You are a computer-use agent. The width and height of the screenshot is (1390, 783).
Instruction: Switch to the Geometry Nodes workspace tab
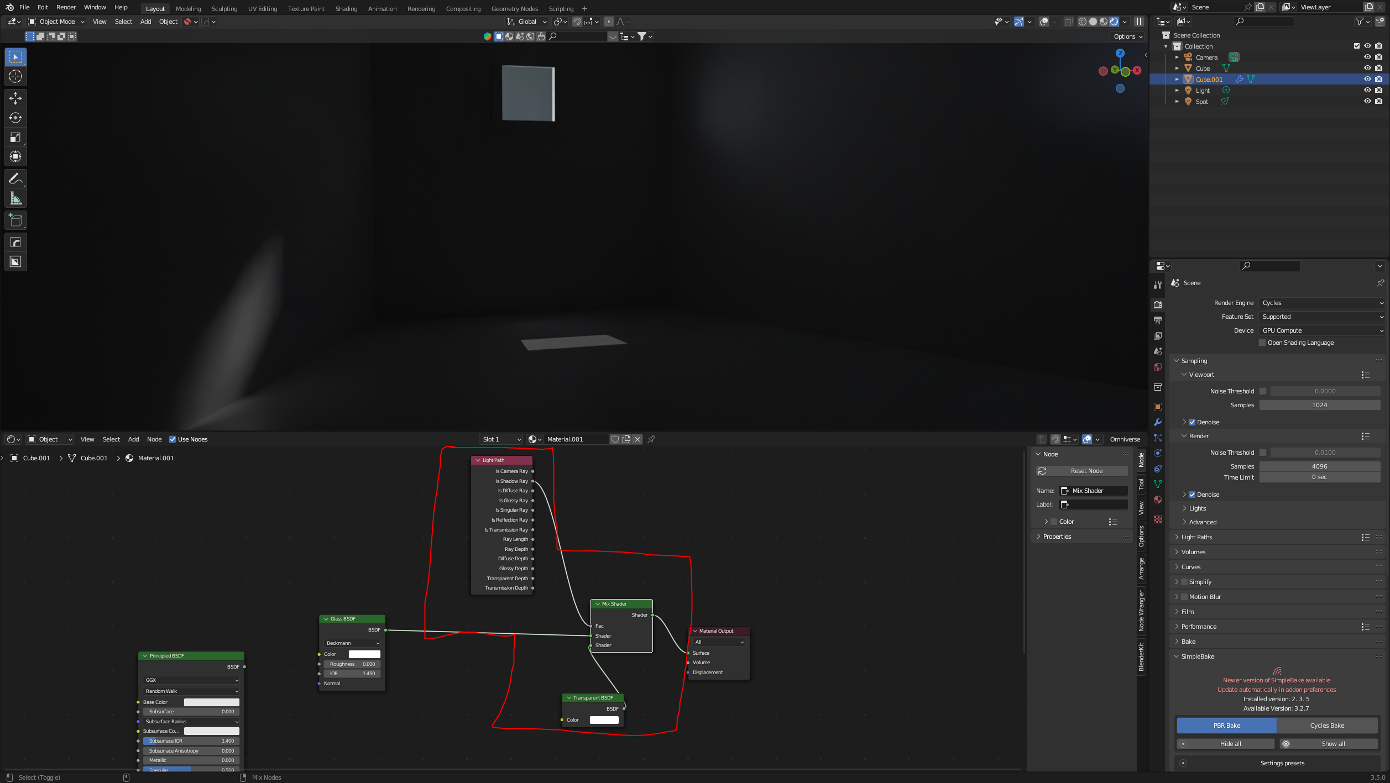tap(514, 8)
